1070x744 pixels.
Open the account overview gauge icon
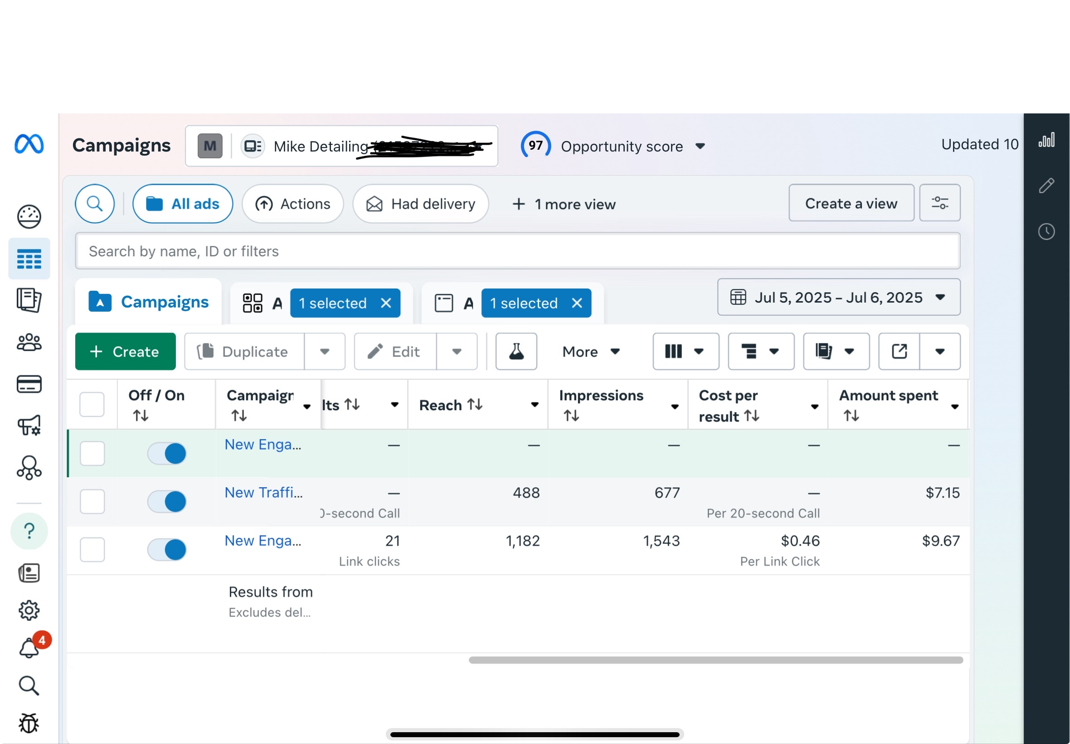29,217
